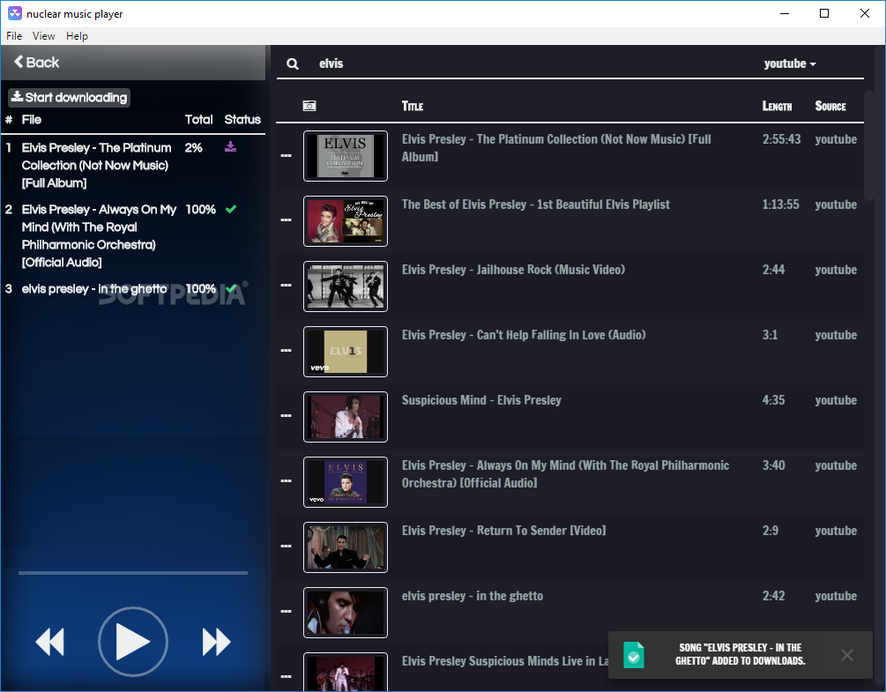Click the Source column header
Screen dimensions: 886x692
coord(830,106)
